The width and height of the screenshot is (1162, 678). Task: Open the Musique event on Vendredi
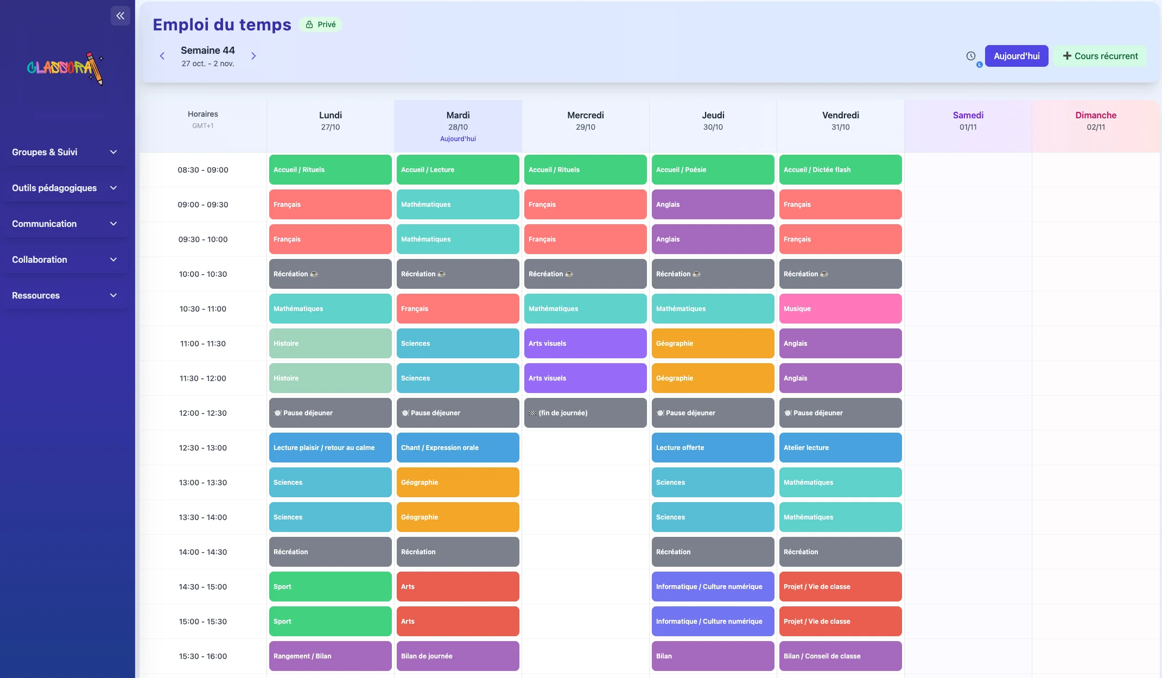point(840,308)
